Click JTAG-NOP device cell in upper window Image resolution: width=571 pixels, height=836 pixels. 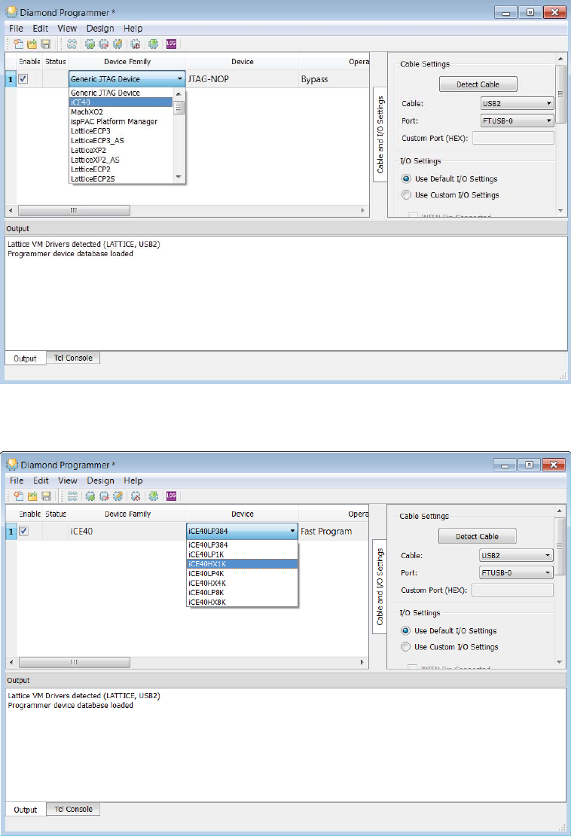[242, 79]
